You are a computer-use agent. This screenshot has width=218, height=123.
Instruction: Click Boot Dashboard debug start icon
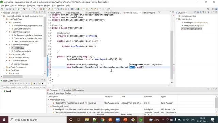click(13, 84)
